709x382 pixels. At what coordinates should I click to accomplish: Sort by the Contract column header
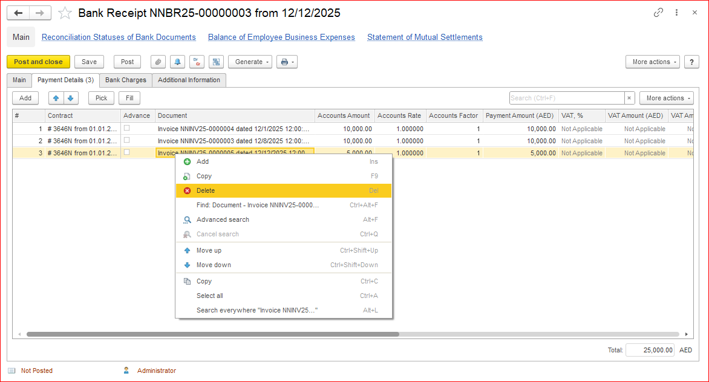83,115
